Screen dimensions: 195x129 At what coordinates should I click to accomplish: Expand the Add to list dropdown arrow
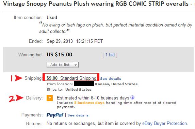coord(76,65)
